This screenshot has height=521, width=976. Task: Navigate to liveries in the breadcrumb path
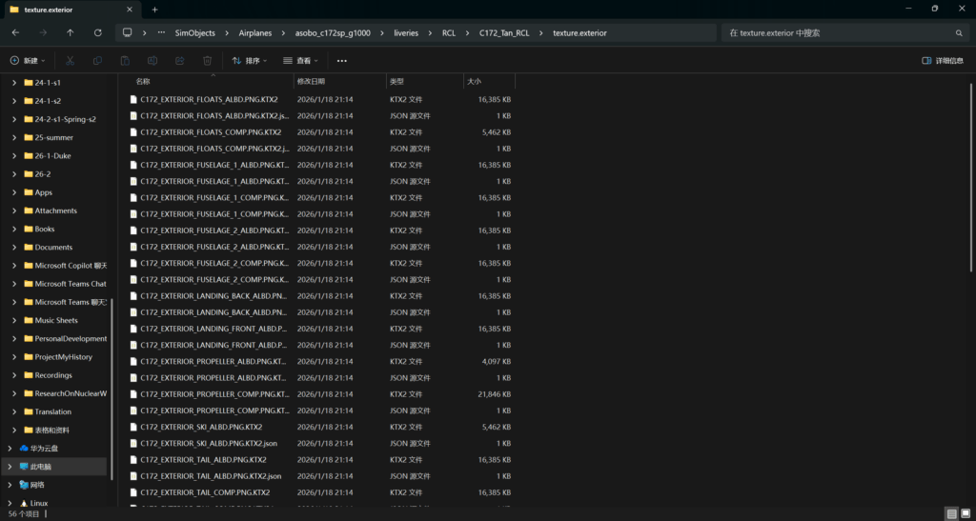[x=405, y=32]
